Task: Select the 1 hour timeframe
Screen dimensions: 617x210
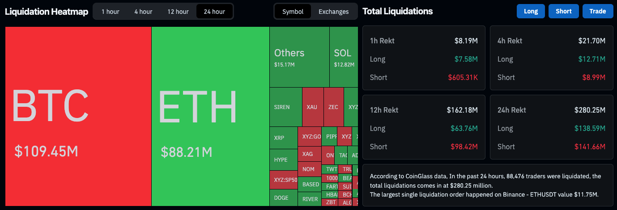Action: 110,12
